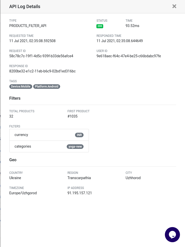Close the API Log Details panel
This screenshot has width=185, height=247.
click(174, 6)
